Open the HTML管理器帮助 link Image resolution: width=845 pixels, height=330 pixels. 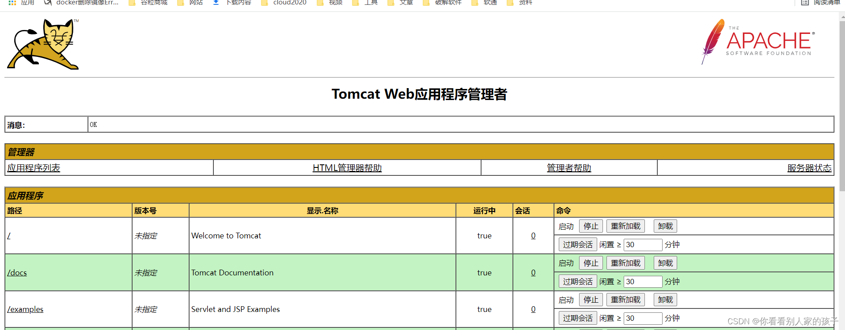(x=347, y=168)
